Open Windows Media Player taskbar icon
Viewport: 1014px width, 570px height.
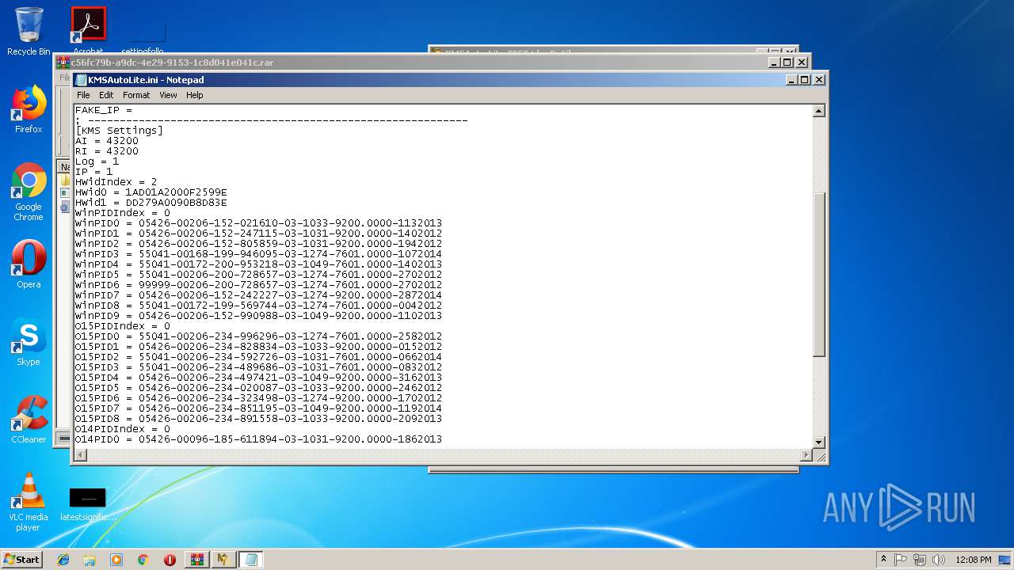pos(116,560)
